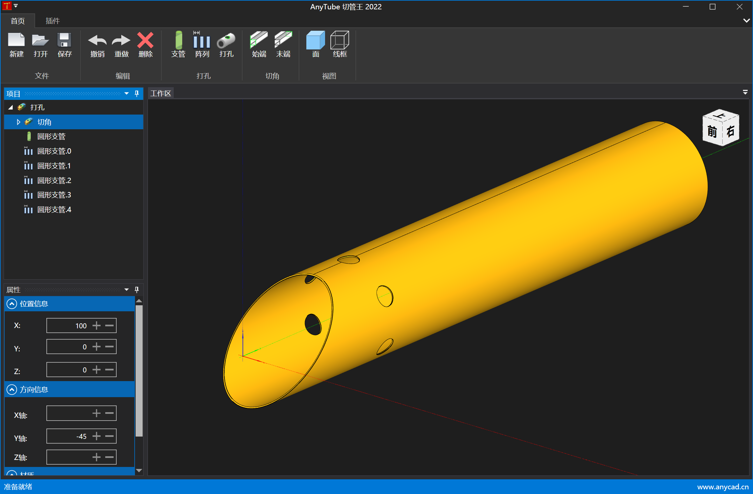Collapse the 位置信息 section

pyautogui.click(x=12, y=304)
